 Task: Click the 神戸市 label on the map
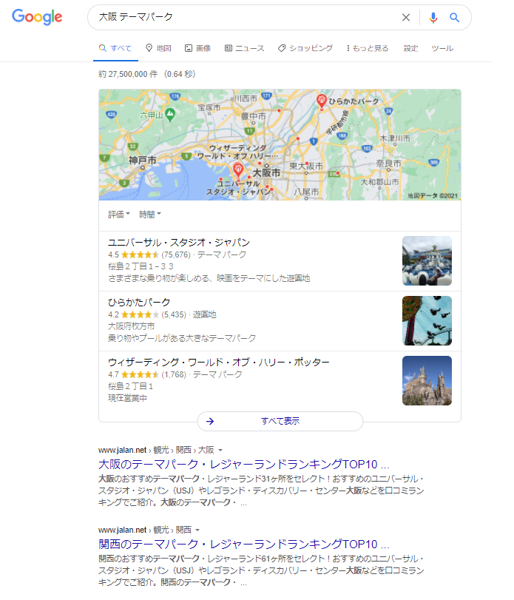pos(142,161)
